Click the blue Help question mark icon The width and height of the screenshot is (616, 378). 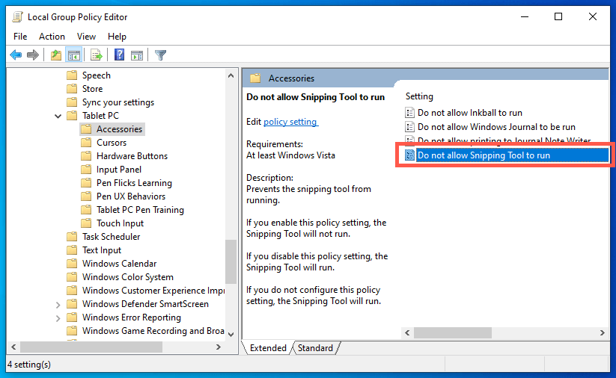point(120,55)
